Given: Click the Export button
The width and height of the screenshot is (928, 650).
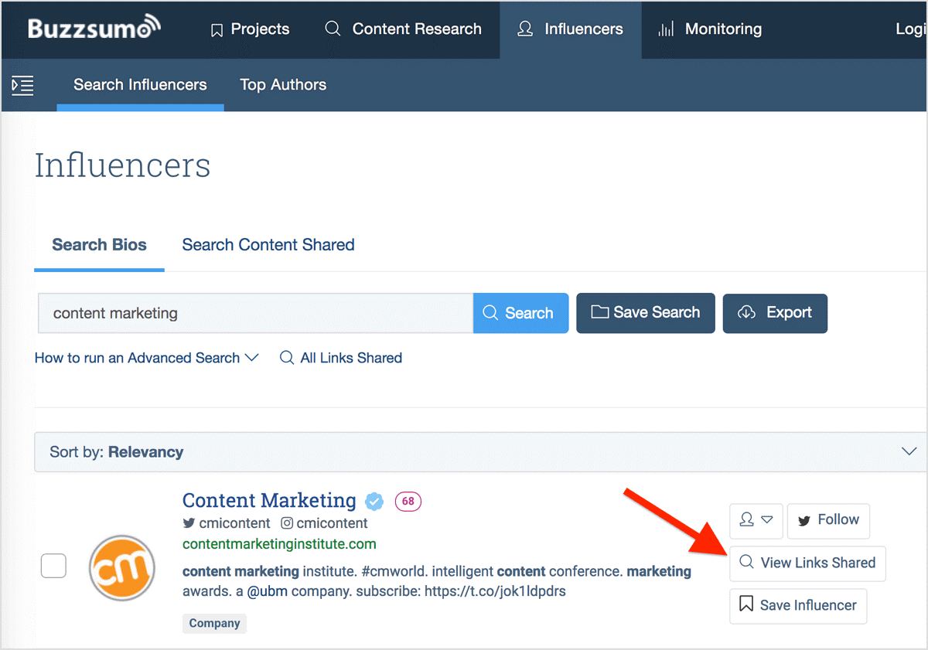Looking at the screenshot, I should pos(775,313).
